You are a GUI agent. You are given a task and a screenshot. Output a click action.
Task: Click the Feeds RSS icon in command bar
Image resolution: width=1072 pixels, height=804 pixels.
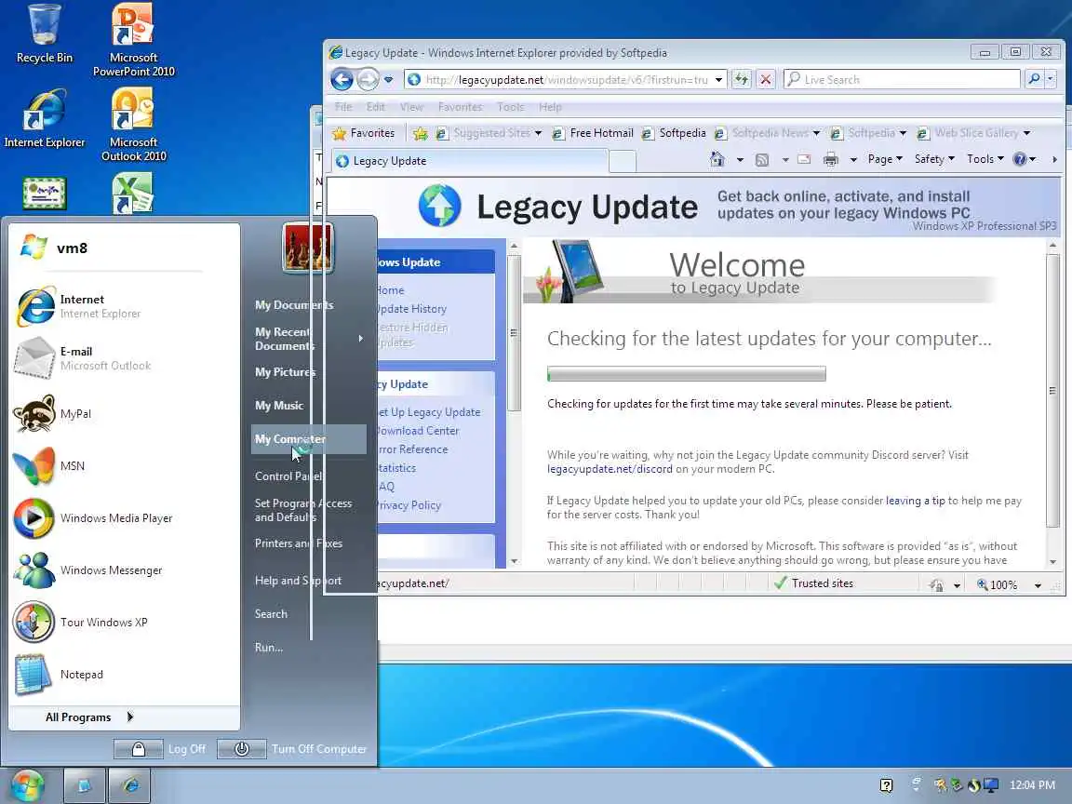(x=761, y=160)
